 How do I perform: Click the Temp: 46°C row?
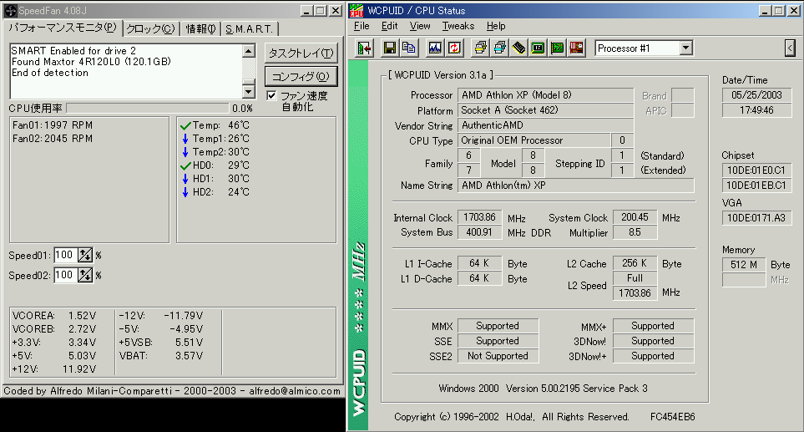[215, 125]
